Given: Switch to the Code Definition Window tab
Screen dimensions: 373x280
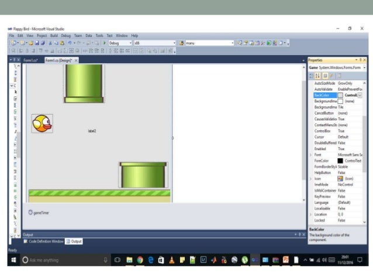Looking at the screenshot, I should point(43,241).
